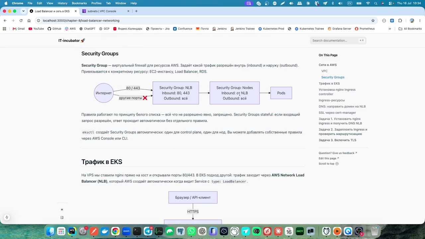The width and height of the screenshot is (425, 239).
Task: Toggle the light/dark theme sun icon
Action: (x=62, y=210)
